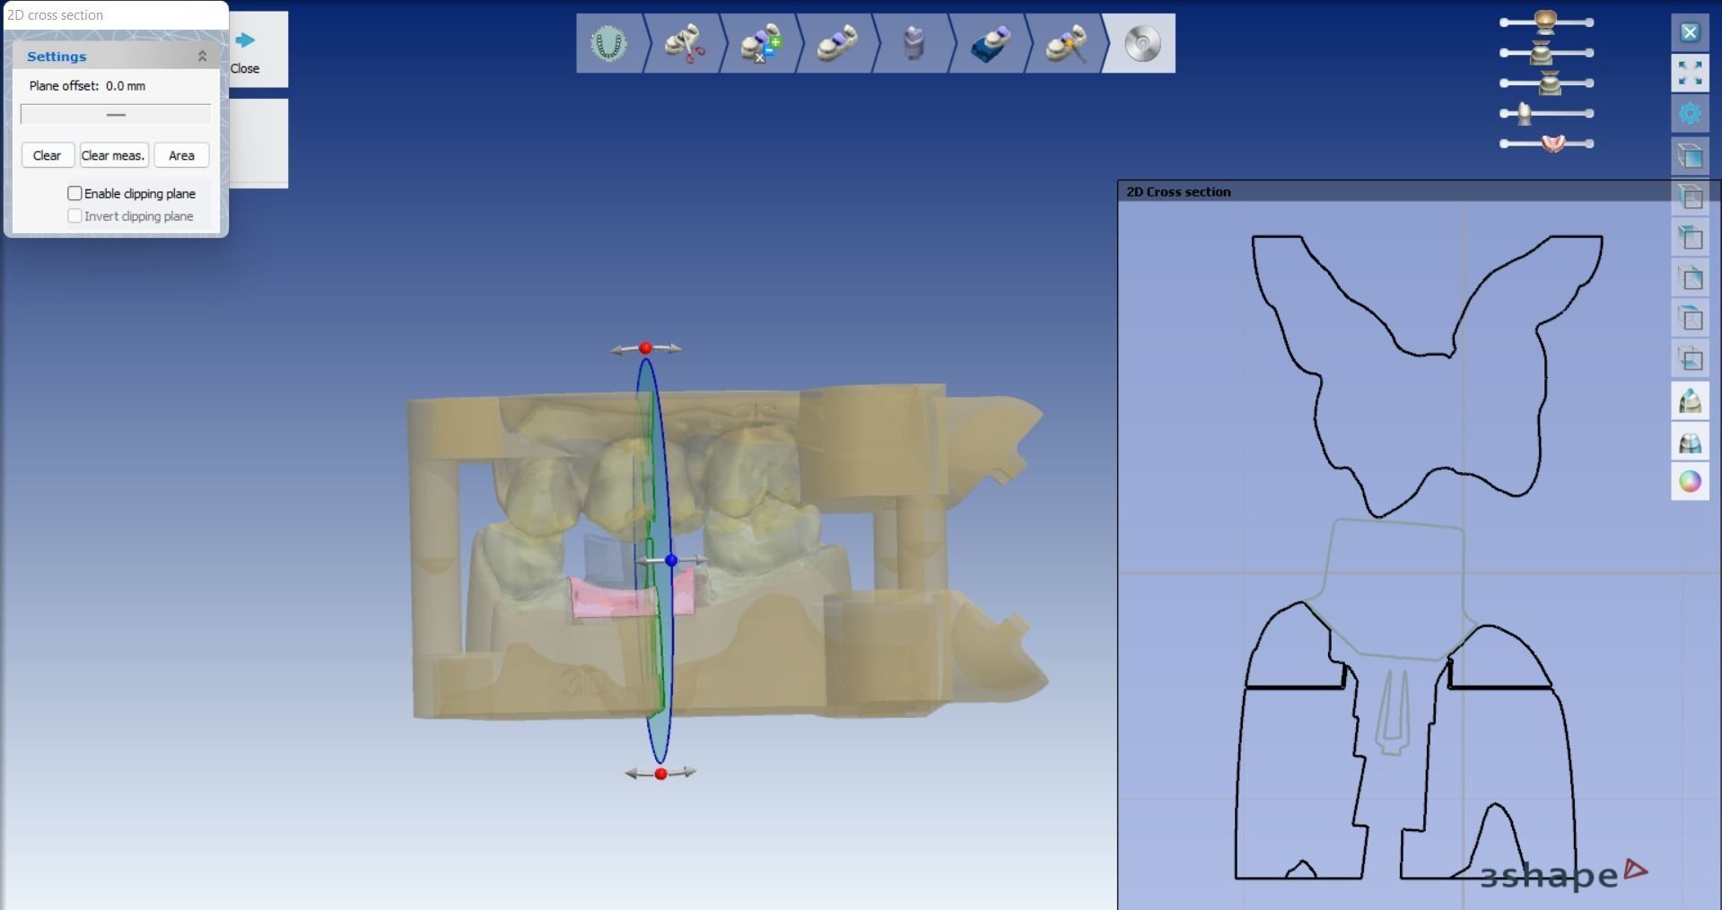Click the Clear button
The width and height of the screenshot is (1722, 910).
[x=48, y=155]
